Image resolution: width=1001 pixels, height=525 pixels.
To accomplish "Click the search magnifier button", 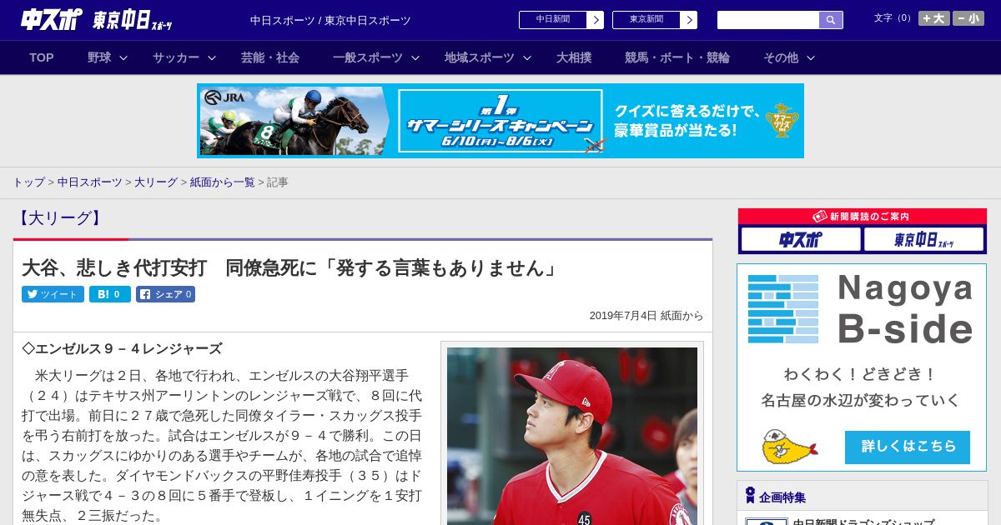I will (831, 20).
